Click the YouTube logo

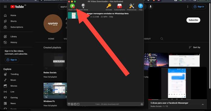coord(17,7)
